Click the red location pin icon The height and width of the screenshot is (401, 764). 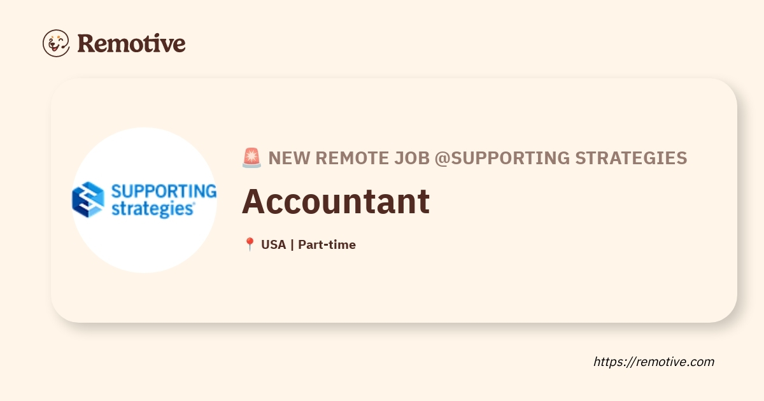pyautogui.click(x=250, y=244)
